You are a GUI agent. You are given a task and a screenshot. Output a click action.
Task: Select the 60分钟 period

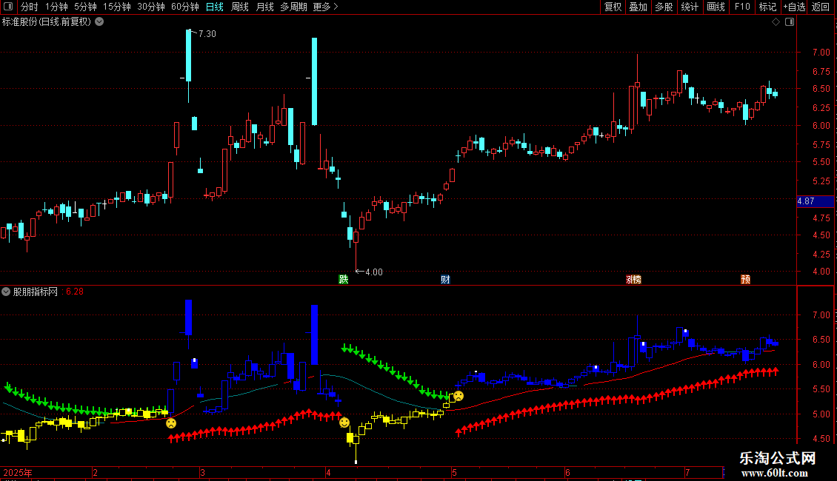(x=184, y=7)
